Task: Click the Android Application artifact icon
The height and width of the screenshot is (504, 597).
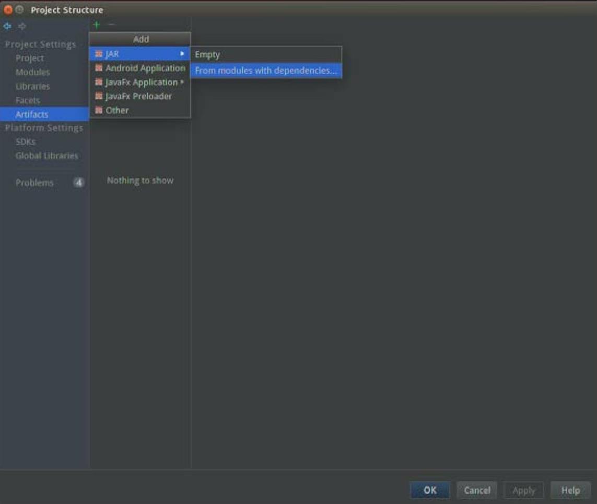Action: point(99,68)
